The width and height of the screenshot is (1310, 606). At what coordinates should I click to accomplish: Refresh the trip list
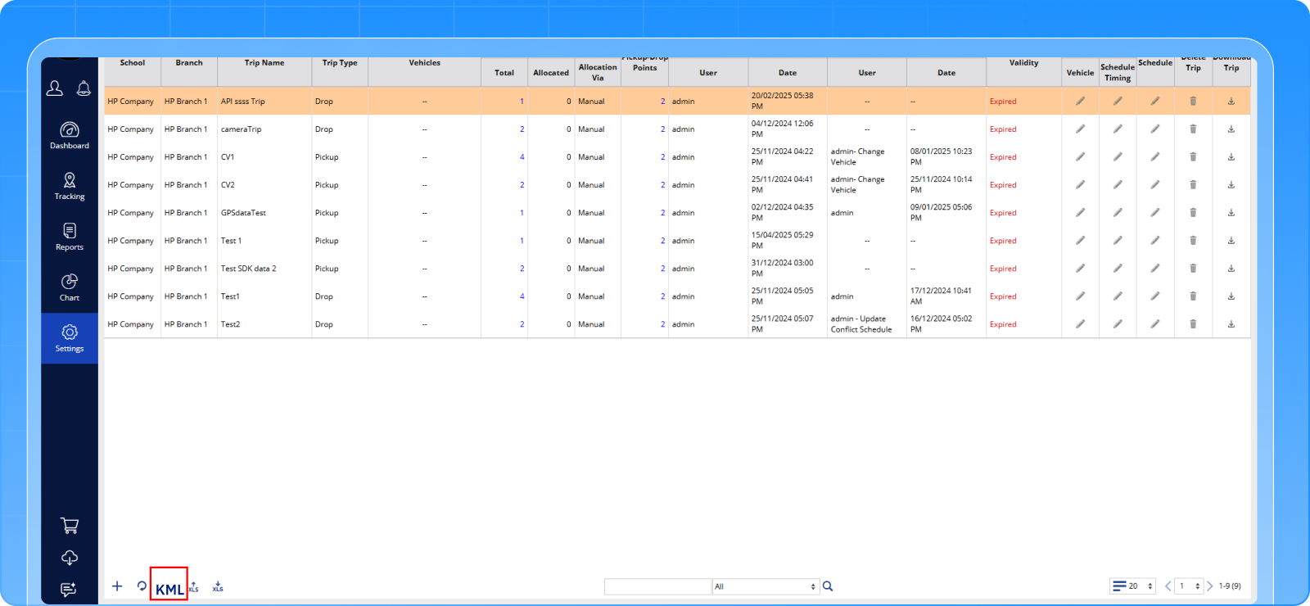click(142, 586)
